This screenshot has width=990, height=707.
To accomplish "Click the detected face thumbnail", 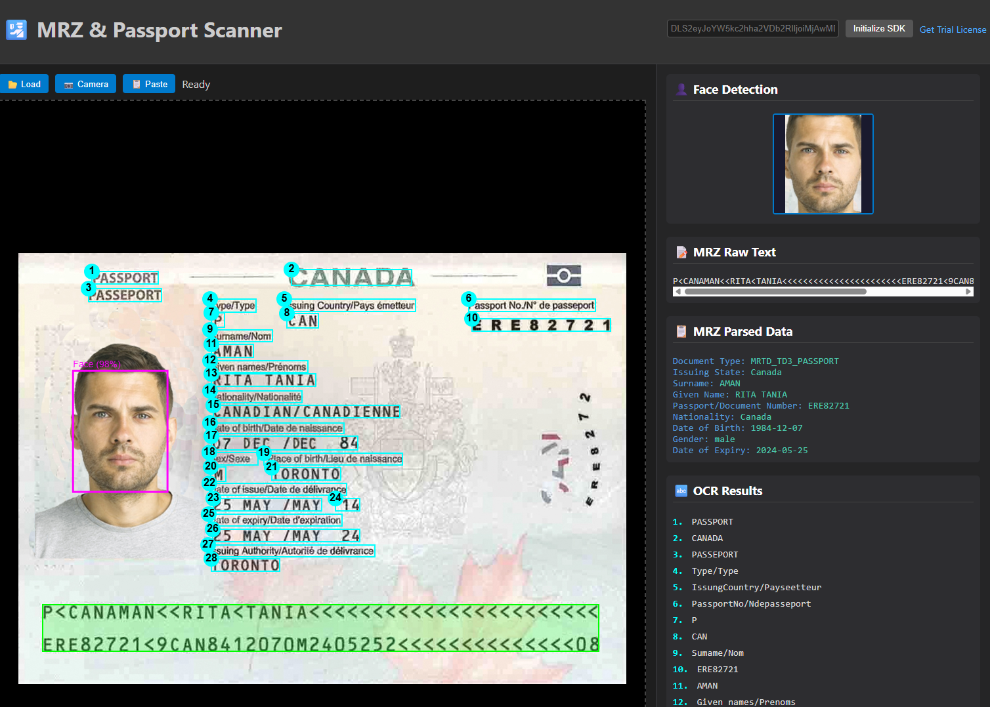I will pos(823,164).
